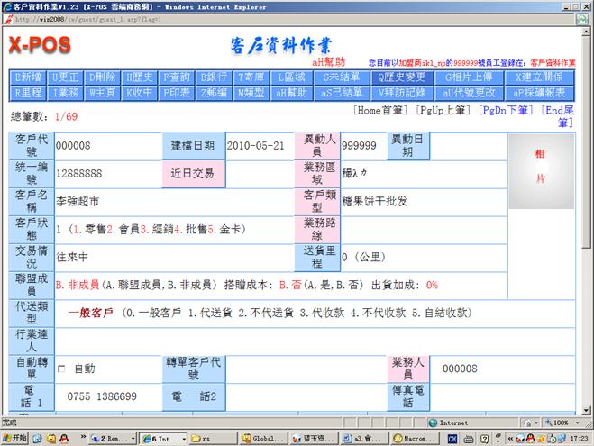The width and height of the screenshot is (594, 446).
Task: Select the V拜訪記錄 visit records button
Action: pos(401,92)
